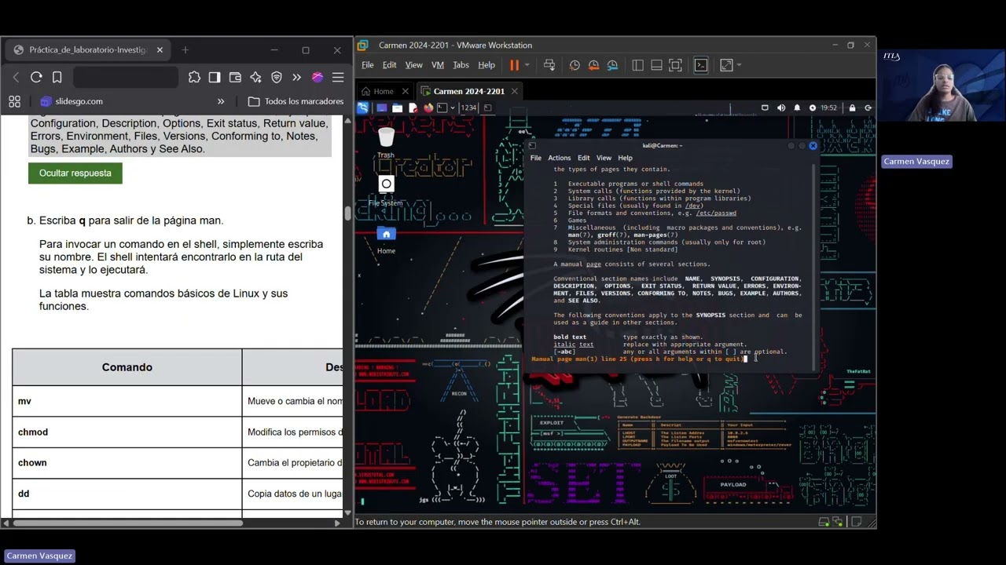Click the Kali panel lock screen icon
This screenshot has height=565, width=1006.
852,108
